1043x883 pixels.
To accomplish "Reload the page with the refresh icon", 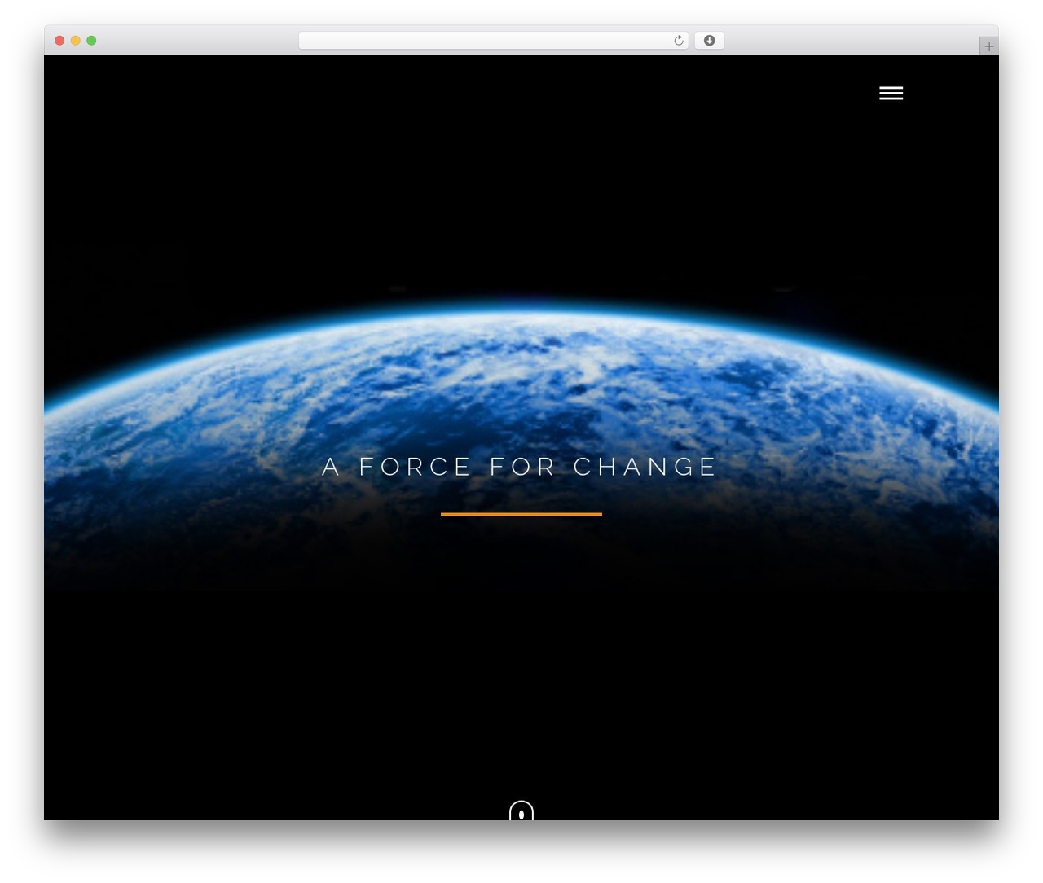I will pos(678,41).
